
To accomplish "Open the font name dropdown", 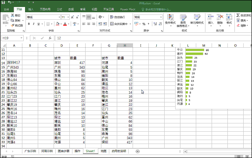I will pyautogui.click(x=59, y=17).
